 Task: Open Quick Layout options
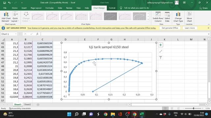tap(15, 17)
